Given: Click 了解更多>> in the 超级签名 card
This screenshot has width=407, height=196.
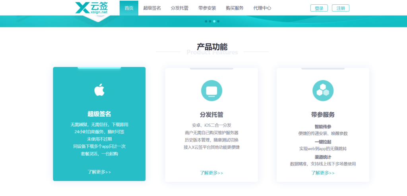Looking at the screenshot, I should 99,172.
